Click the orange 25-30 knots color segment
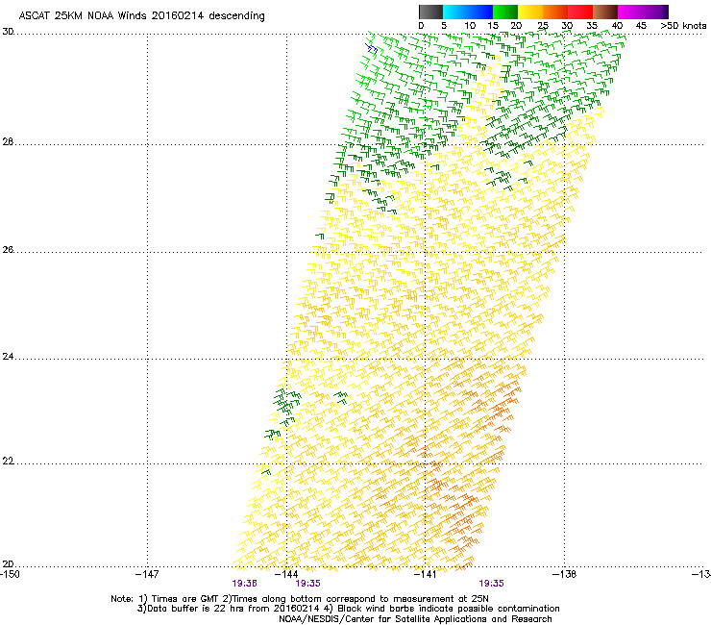 coord(555,12)
